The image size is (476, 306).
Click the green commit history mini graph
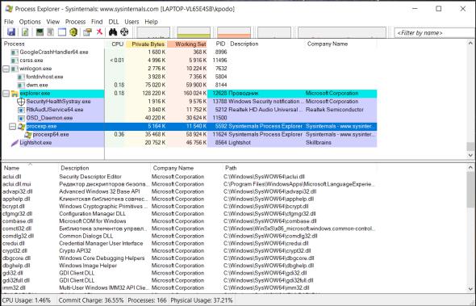194,32
